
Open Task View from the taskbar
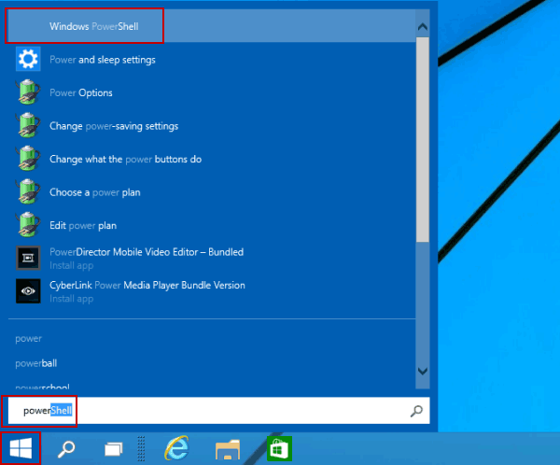[x=114, y=449]
